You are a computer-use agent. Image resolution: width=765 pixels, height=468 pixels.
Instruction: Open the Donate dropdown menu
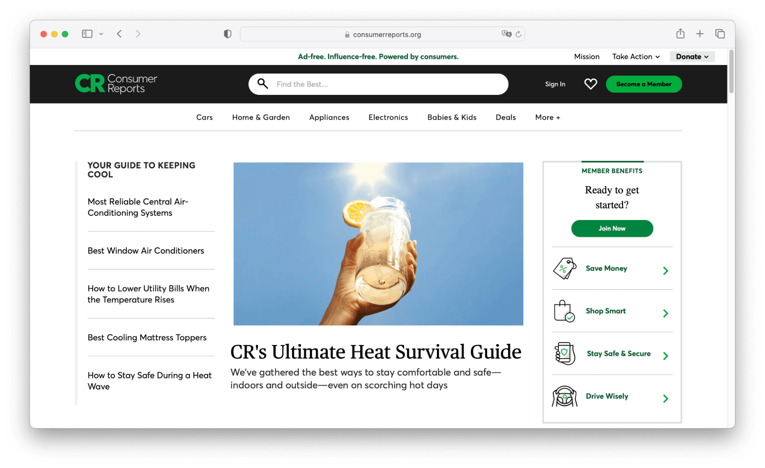pyautogui.click(x=692, y=57)
